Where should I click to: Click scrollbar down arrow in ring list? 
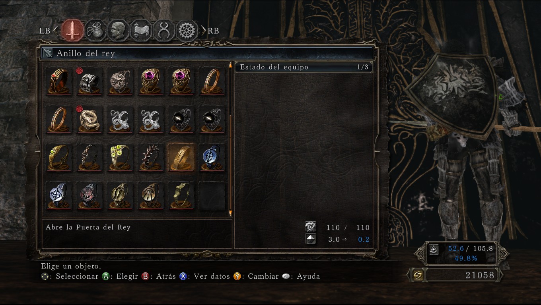(230, 213)
